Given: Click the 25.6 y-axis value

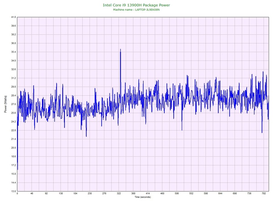Looking at the screenshot, I should coord(13,113).
